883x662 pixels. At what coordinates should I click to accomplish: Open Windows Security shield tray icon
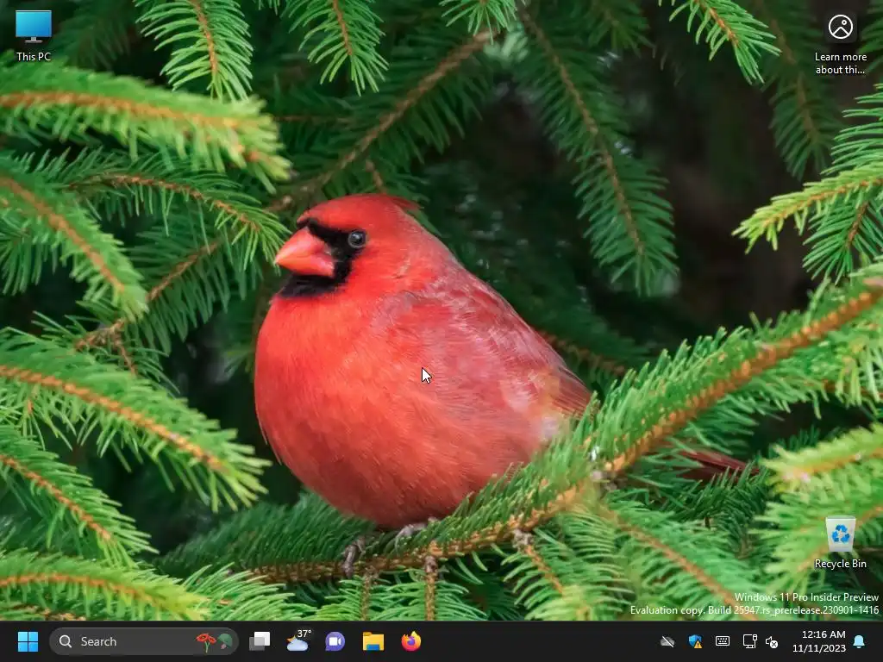tap(696, 641)
